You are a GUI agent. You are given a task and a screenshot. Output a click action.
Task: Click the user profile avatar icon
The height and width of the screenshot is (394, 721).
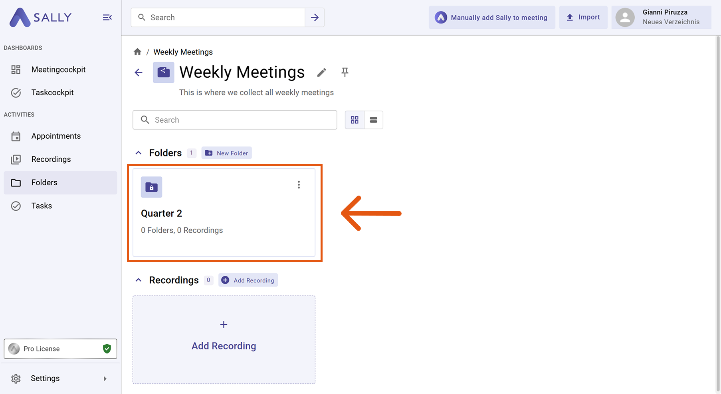point(625,18)
